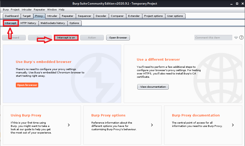Screen dimensions: 245x146
Task: Open the Comparer tab
Action: coord(117,16)
